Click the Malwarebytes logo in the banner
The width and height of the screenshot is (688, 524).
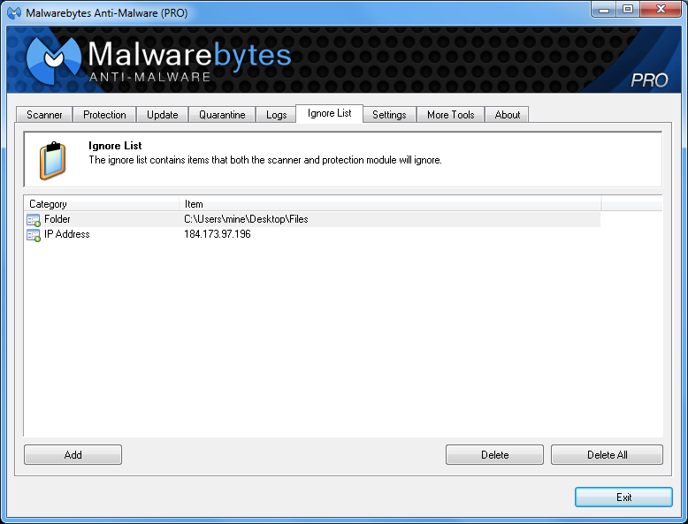[54, 60]
